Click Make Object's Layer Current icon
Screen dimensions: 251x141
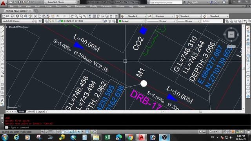click(105, 21)
